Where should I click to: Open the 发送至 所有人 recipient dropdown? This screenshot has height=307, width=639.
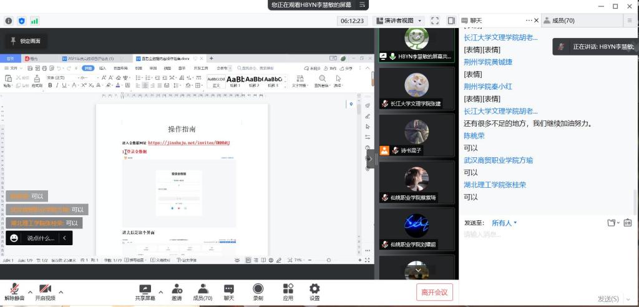pos(504,223)
